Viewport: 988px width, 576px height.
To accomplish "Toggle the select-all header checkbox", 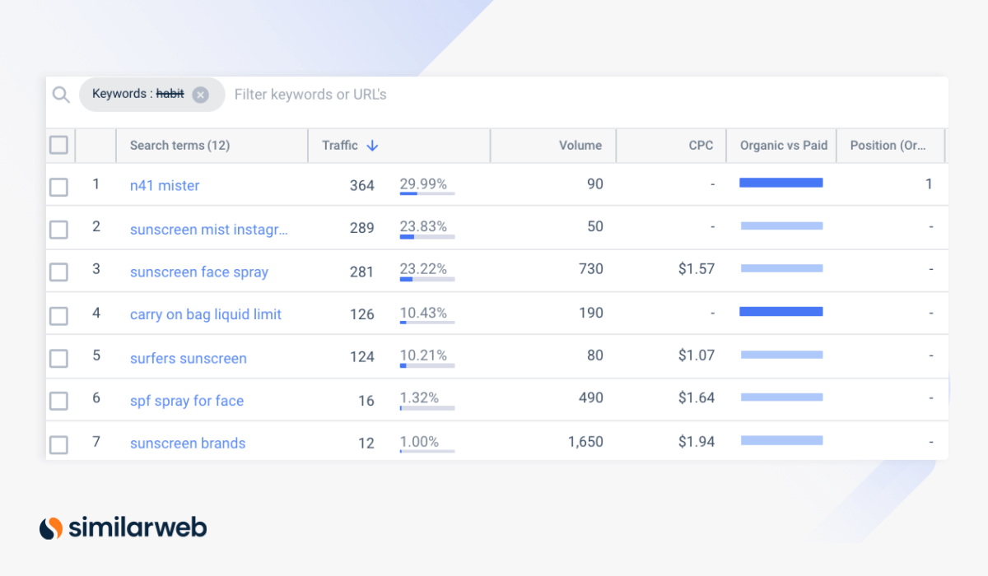I will point(58,146).
